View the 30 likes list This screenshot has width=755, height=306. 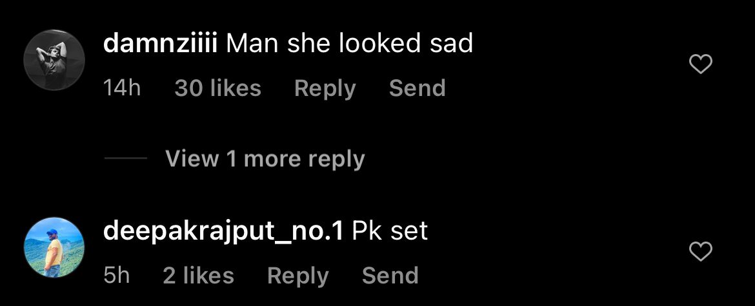point(217,88)
